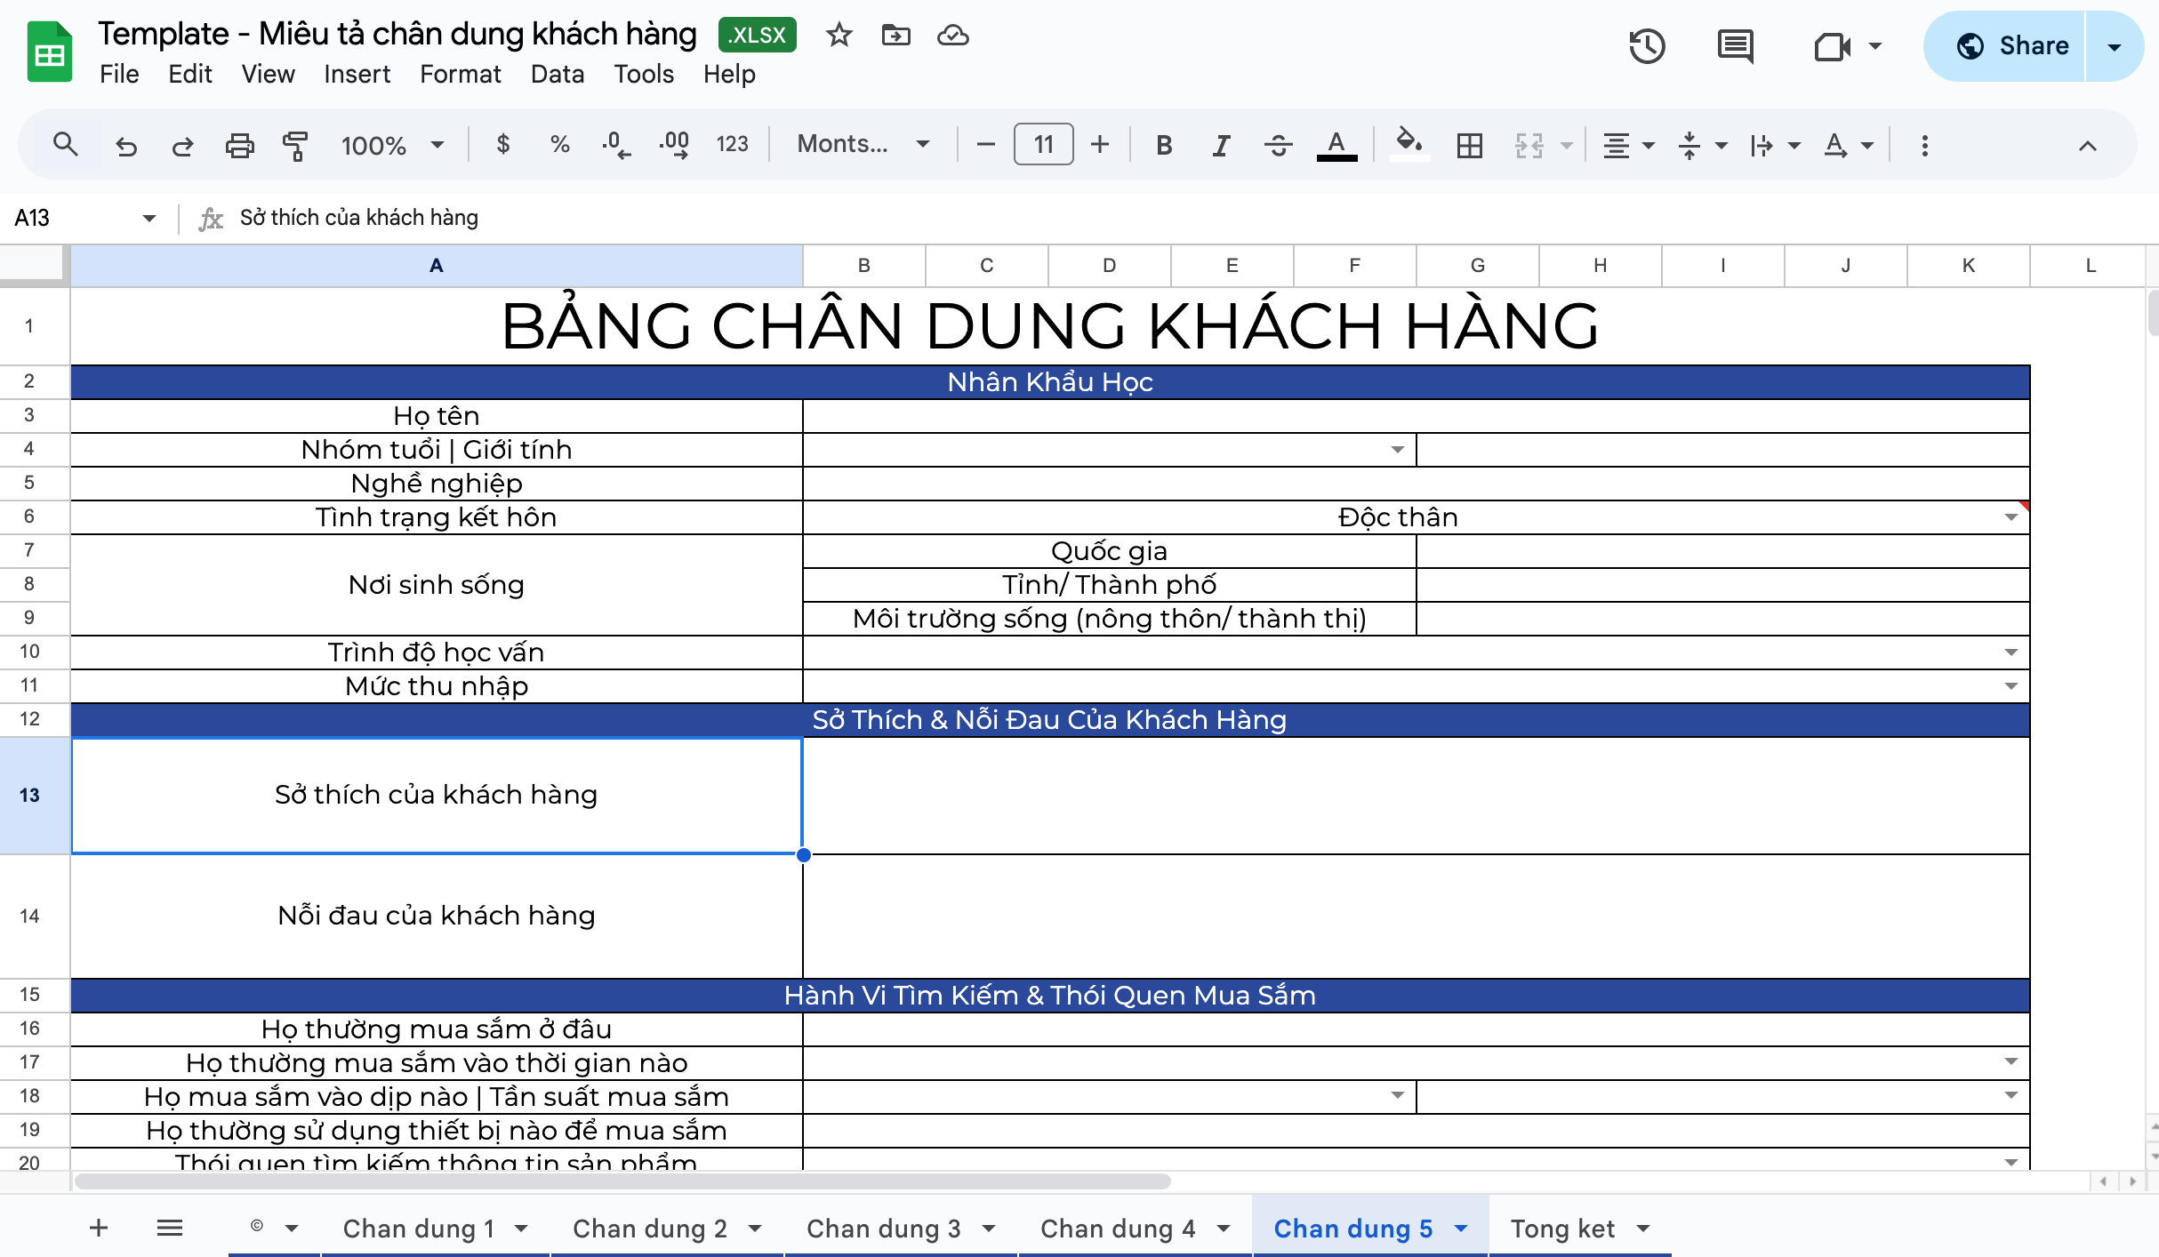The width and height of the screenshot is (2159, 1257).
Task: Toggle strikethrough formatting
Action: point(1279,145)
